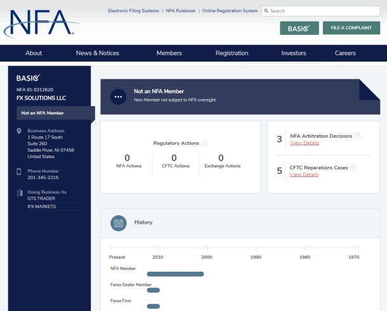Click the phone icon beside Phone Number
Image resolution: width=387 pixels, height=311 pixels.
(x=19, y=171)
